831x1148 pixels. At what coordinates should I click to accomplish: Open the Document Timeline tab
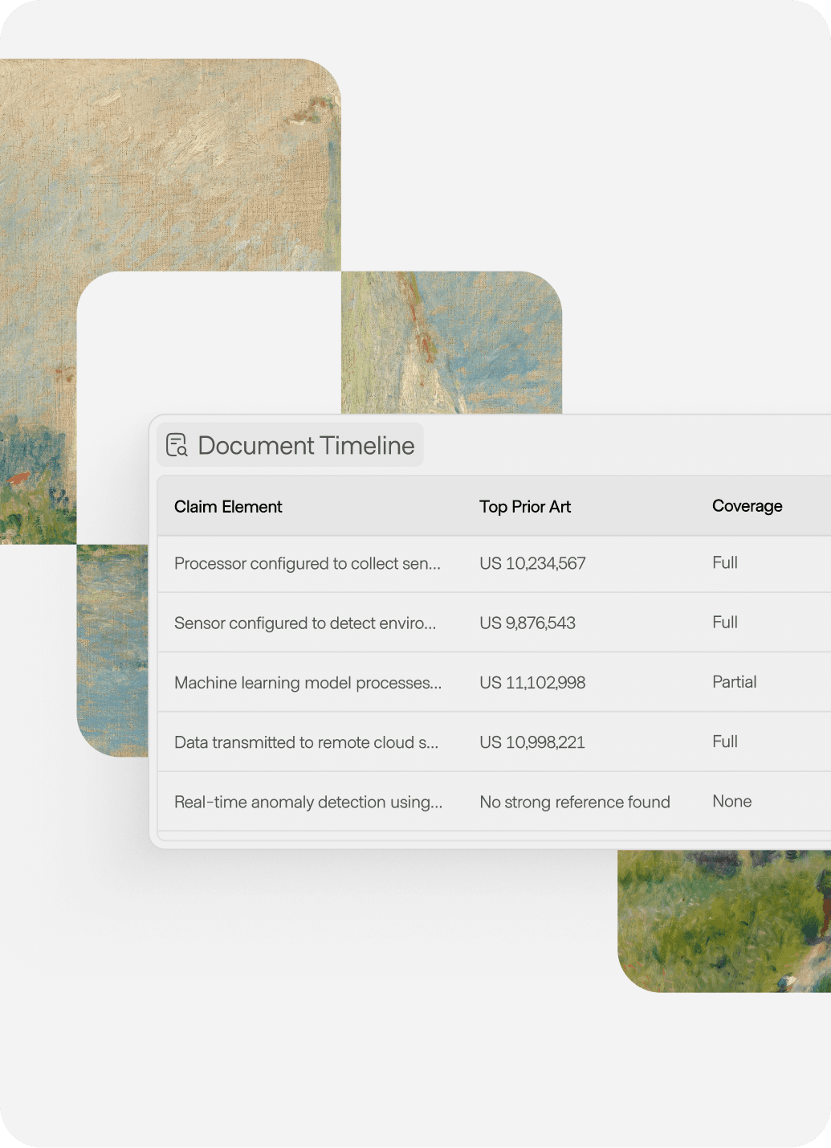pos(290,445)
